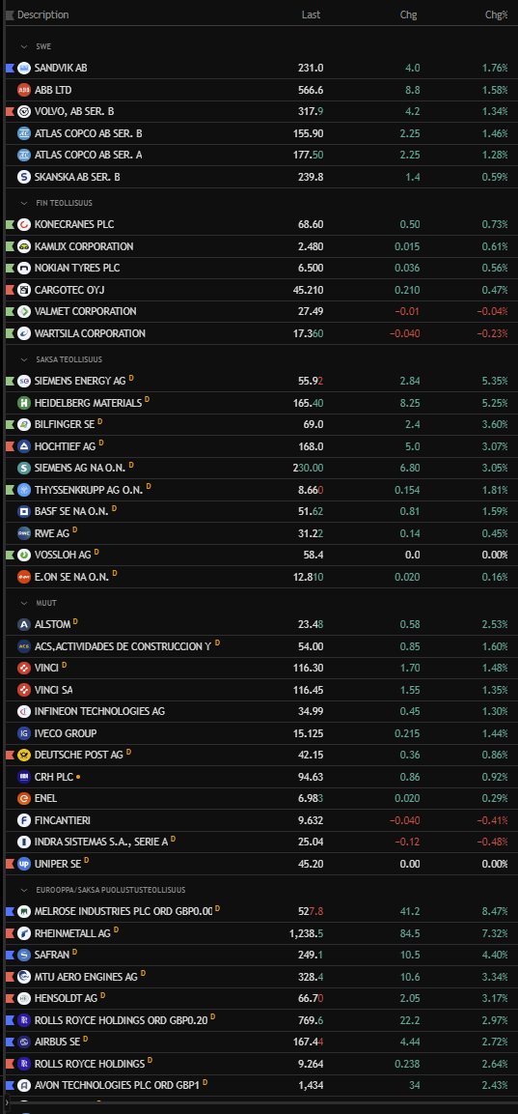Select the ATLAS COPCO AB SER. B row name

pos(88,133)
